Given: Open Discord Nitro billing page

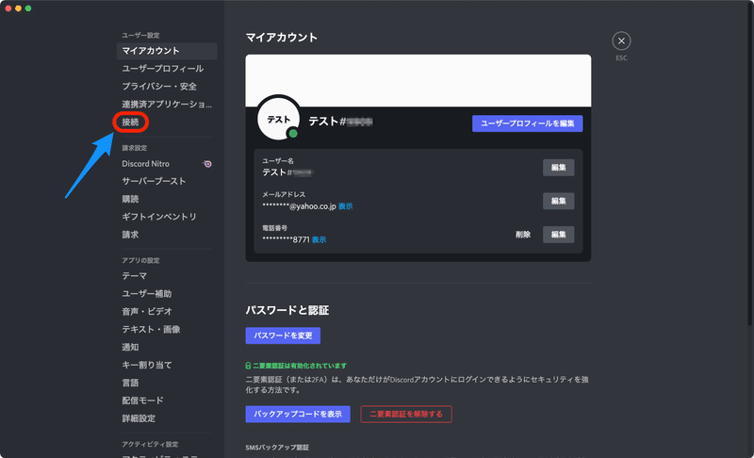Looking at the screenshot, I should click(167, 164).
